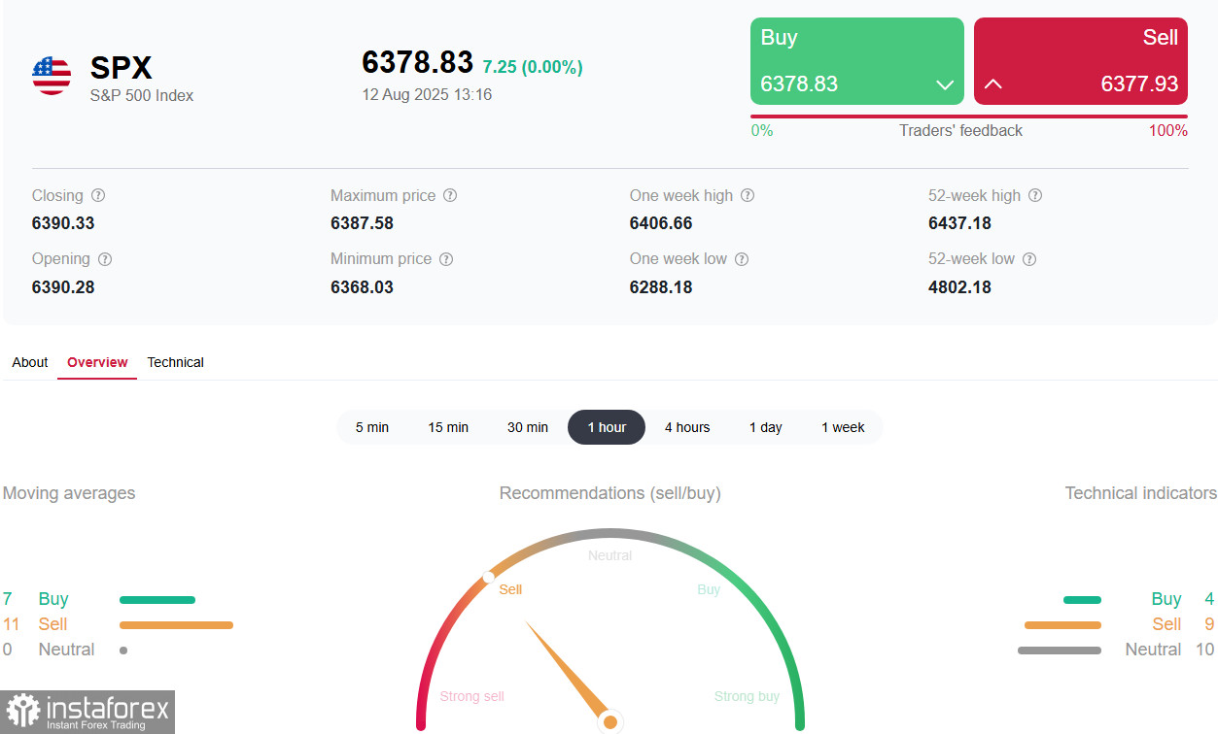
Task: Click the red Sell 6377.93 button
Action: point(1081,61)
